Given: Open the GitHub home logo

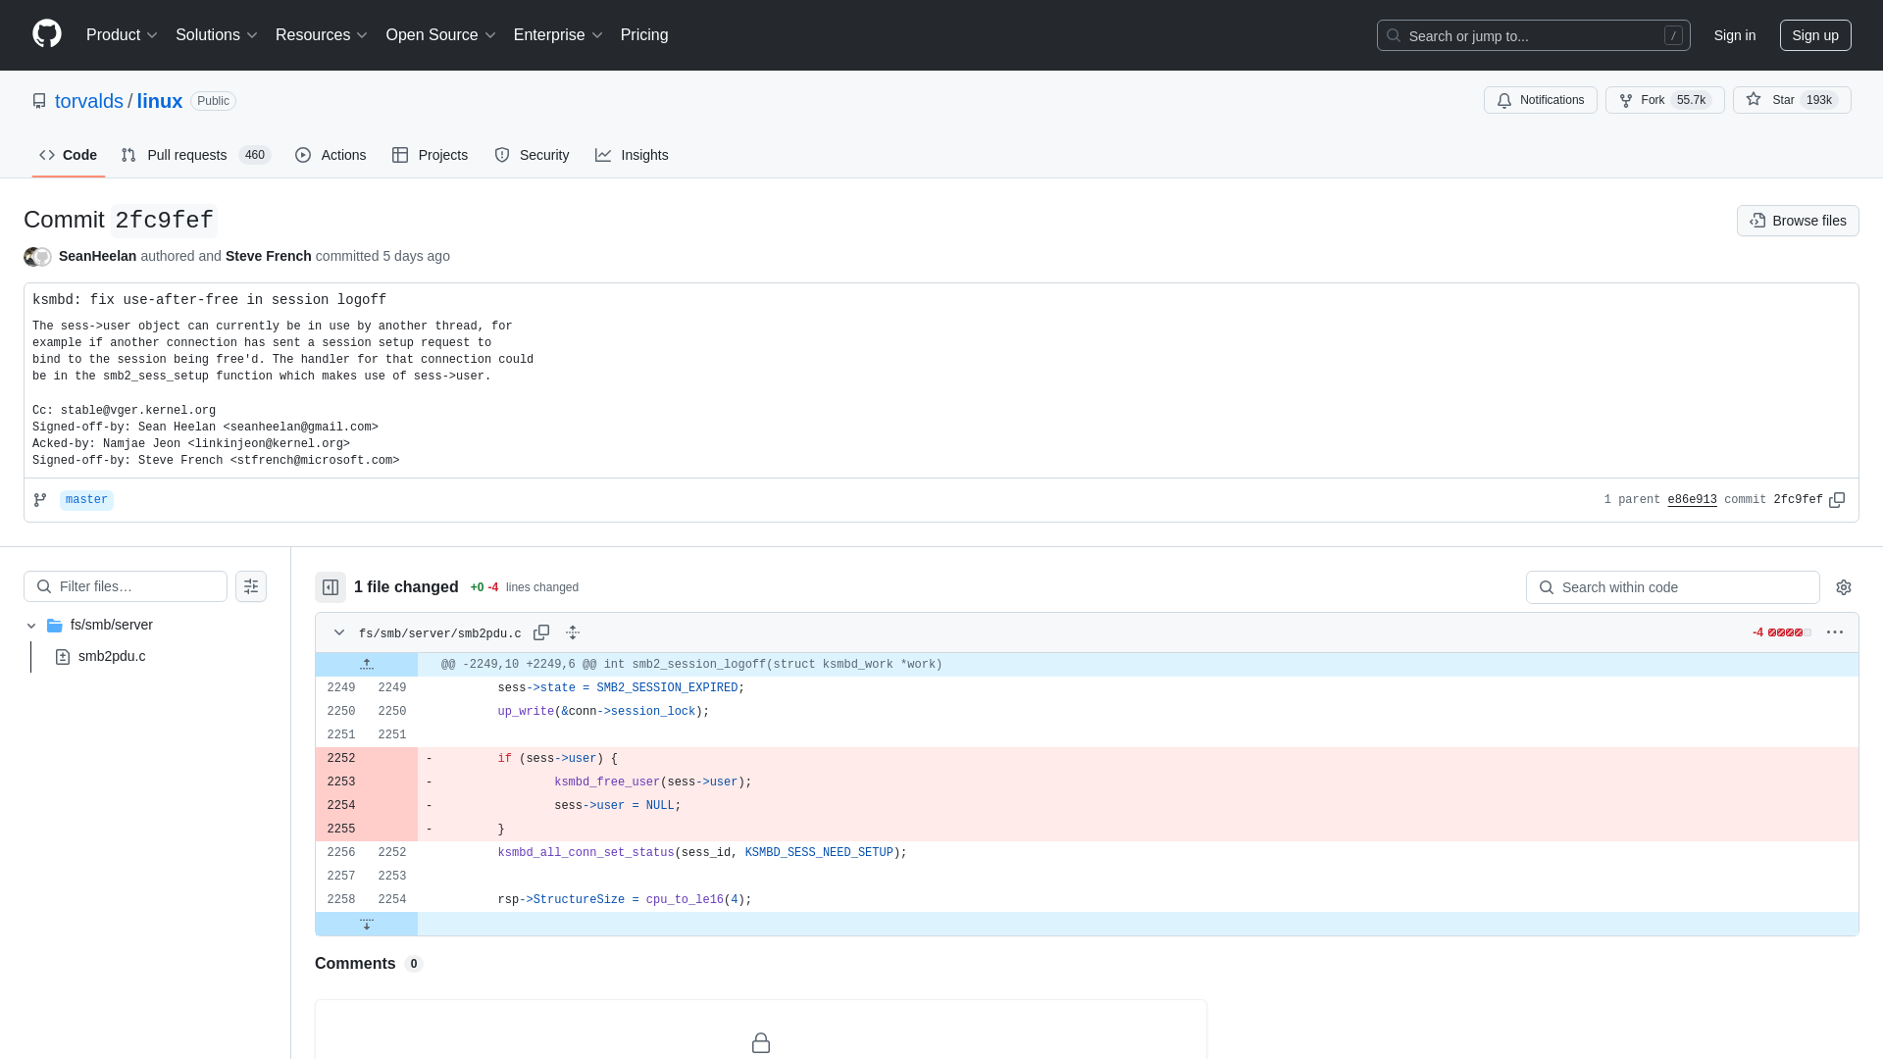Looking at the screenshot, I should click(x=47, y=34).
